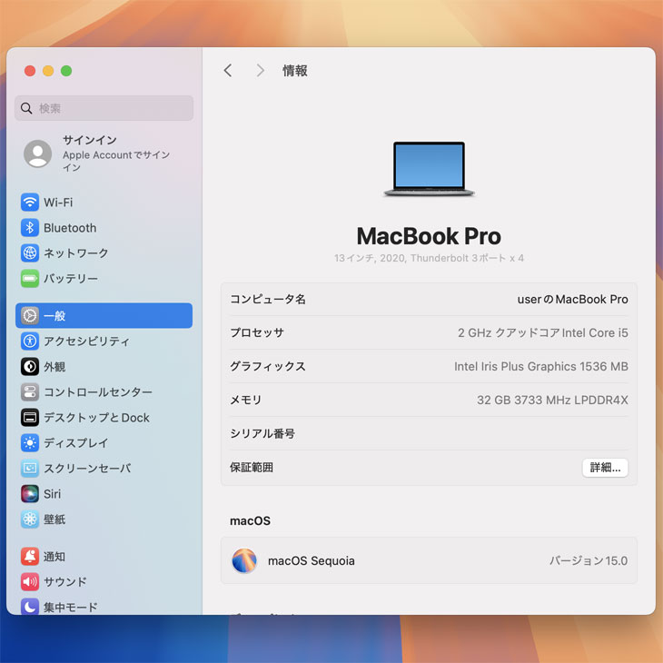Screen dimensions: 663x663
Task: Select the スクリーンセーバ icon
Action: [30, 468]
